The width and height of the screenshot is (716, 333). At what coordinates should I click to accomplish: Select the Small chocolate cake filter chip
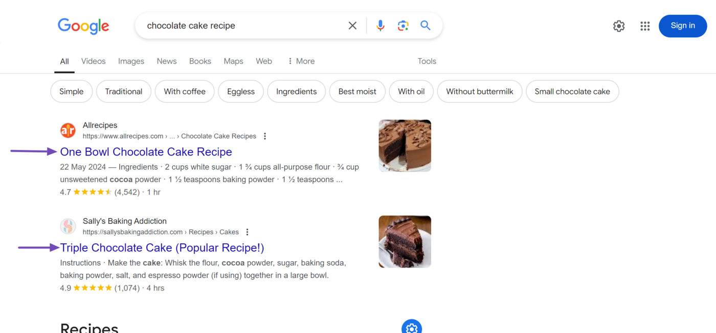[x=572, y=91]
